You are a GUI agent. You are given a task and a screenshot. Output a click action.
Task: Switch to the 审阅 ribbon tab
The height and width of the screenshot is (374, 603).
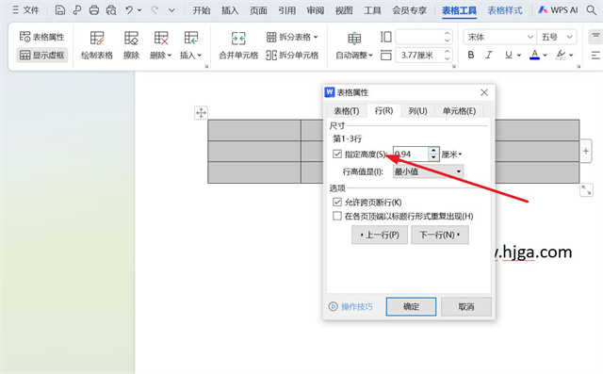[316, 10]
